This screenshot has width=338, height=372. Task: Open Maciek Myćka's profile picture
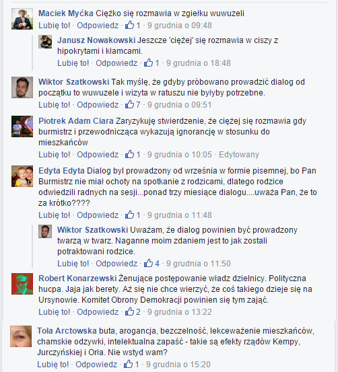pos(22,19)
